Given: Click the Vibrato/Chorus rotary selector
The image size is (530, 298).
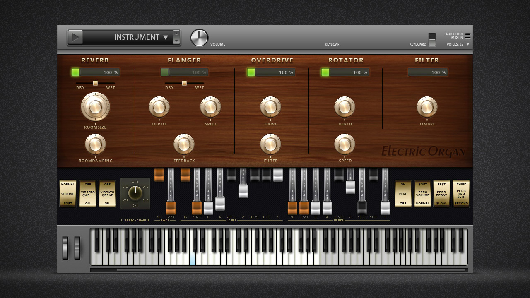Looking at the screenshot, I should point(135,193).
